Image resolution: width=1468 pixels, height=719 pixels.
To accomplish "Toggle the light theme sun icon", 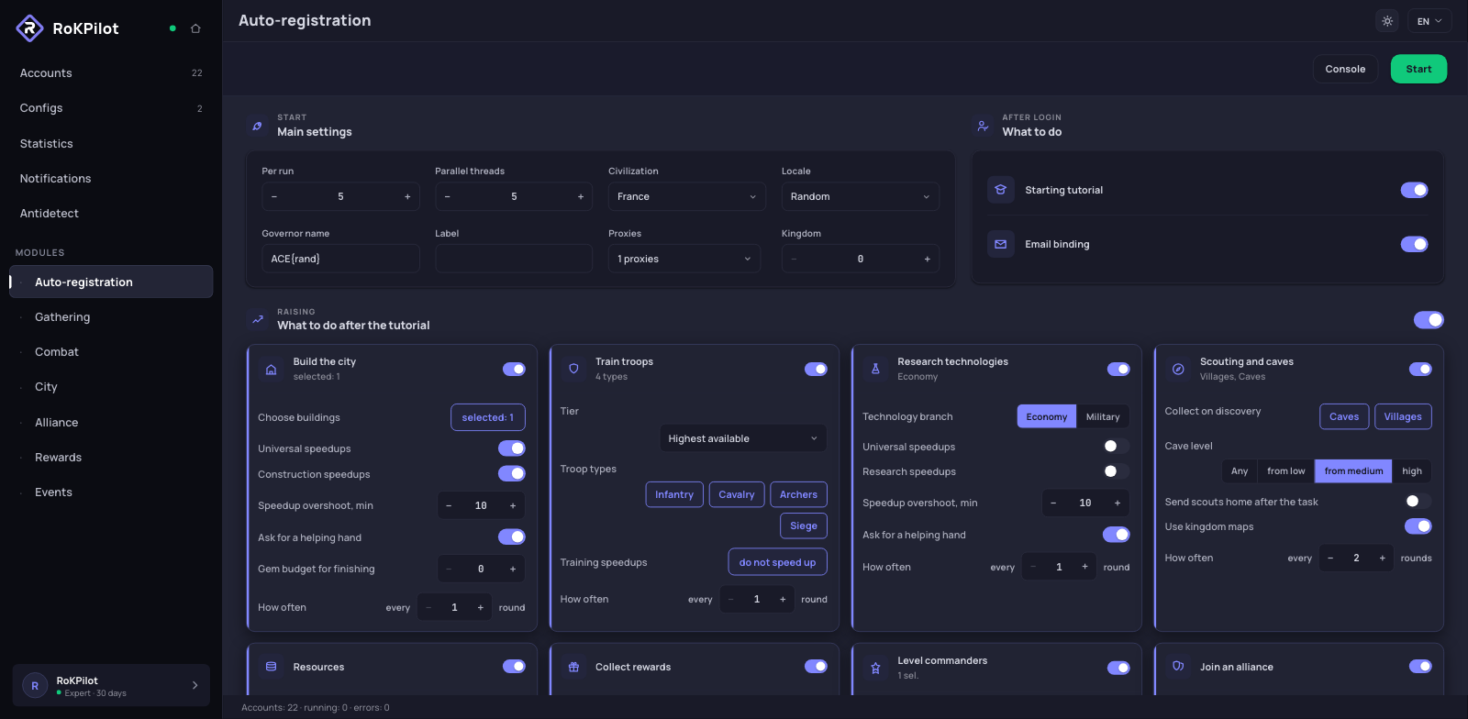I will click(1387, 21).
